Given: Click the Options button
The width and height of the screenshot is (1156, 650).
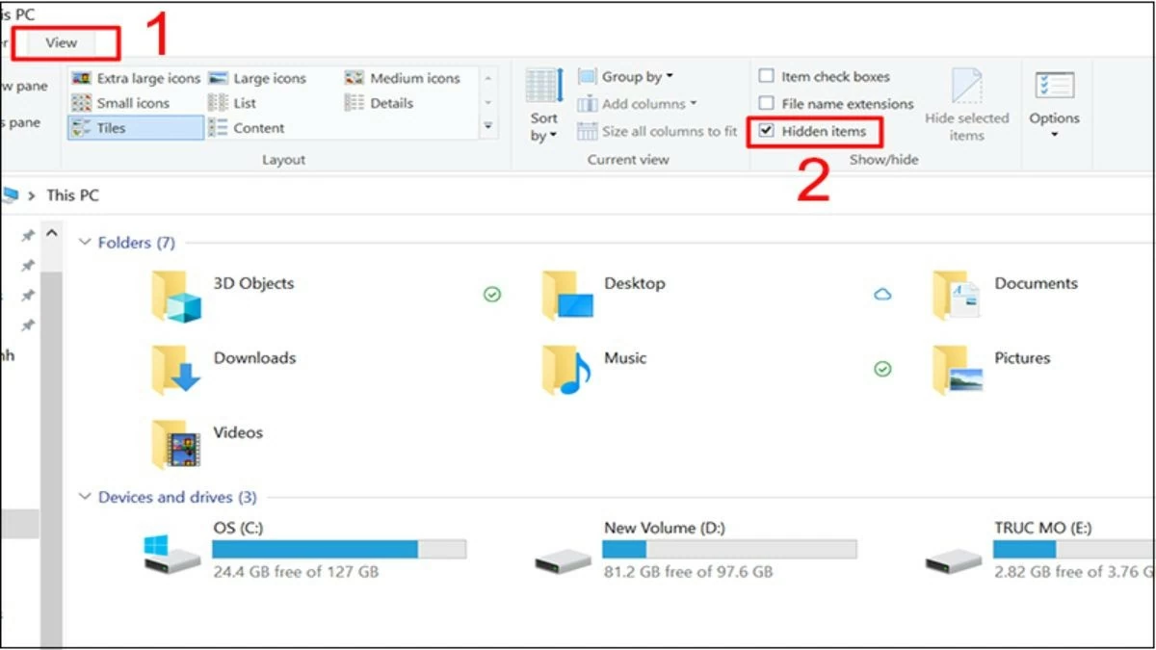Looking at the screenshot, I should [1055, 106].
